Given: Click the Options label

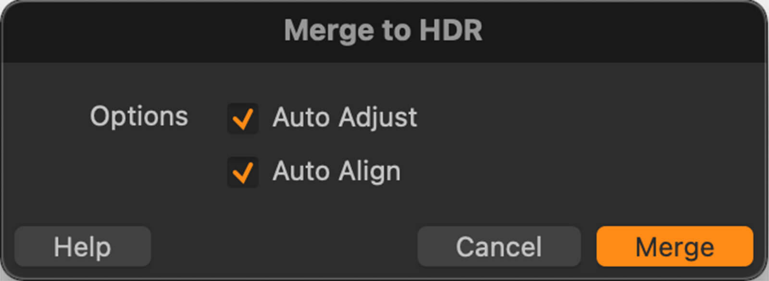Looking at the screenshot, I should click(139, 116).
